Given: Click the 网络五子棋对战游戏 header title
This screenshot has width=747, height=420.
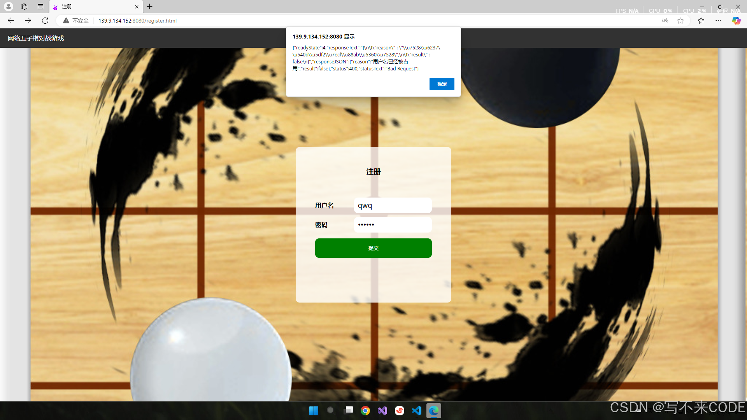Looking at the screenshot, I should coord(36,38).
